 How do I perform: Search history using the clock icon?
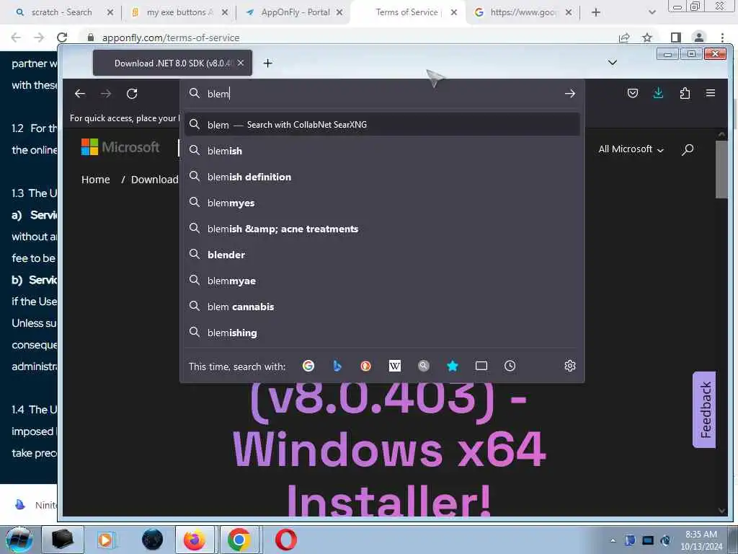click(x=510, y=366)
